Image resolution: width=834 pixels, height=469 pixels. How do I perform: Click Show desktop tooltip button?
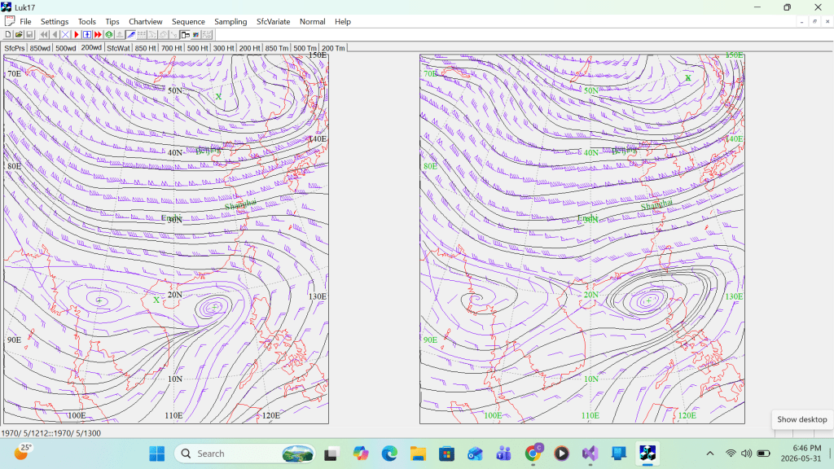point(802,419)
